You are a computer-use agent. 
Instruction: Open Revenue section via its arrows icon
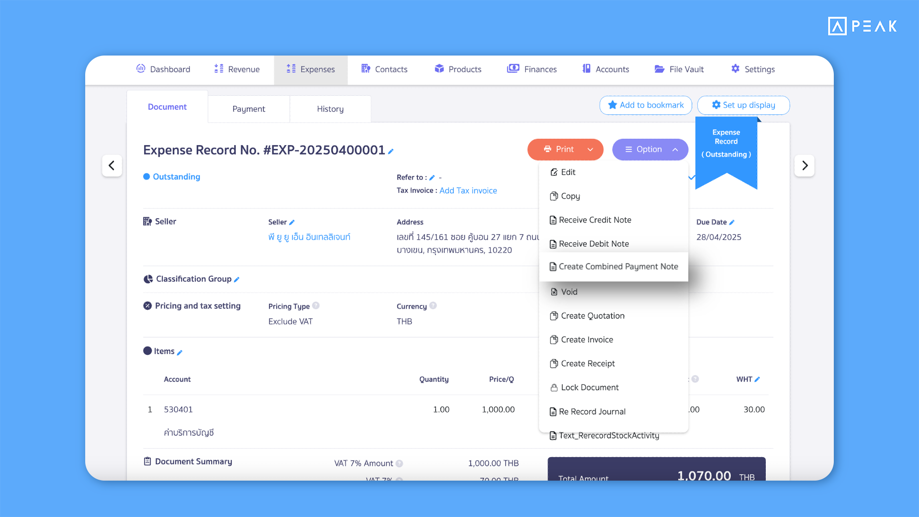tap(218, 69)
